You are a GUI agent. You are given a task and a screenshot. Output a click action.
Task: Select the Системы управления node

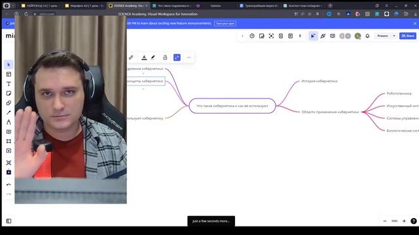(403, 118)
